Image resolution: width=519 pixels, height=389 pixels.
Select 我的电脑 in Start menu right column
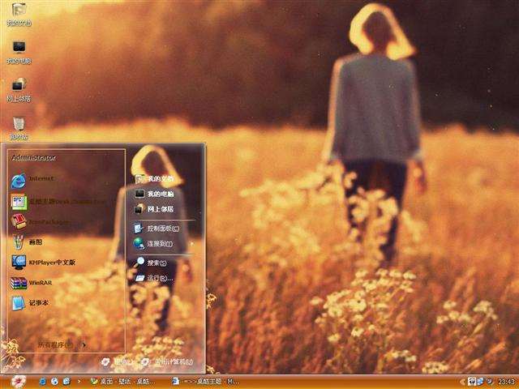coord(155,194)
